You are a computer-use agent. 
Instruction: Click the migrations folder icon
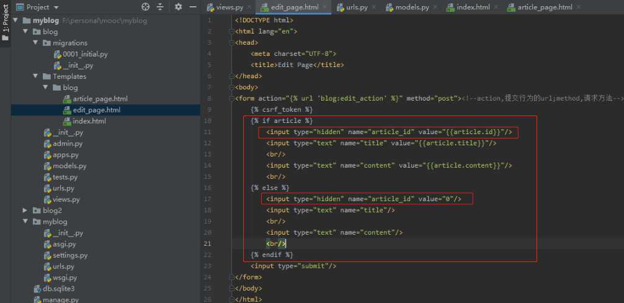click(x=47, y=43)
